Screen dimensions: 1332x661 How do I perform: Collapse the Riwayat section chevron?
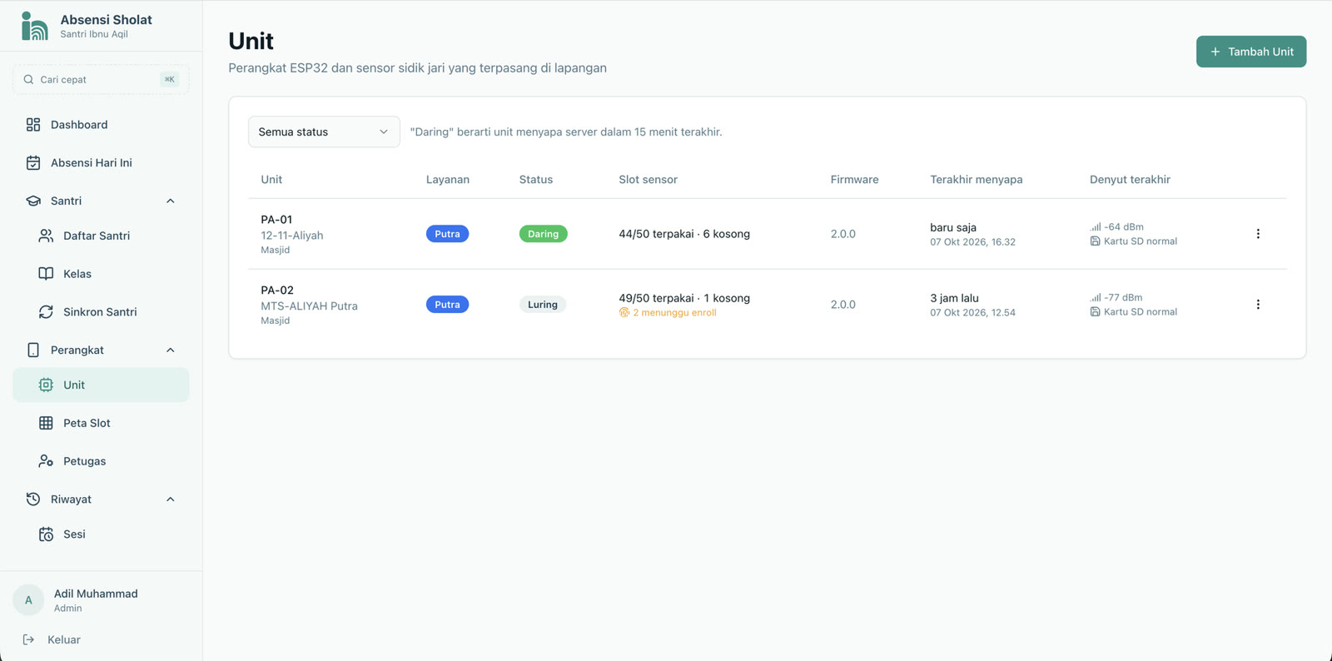point(171,499)
